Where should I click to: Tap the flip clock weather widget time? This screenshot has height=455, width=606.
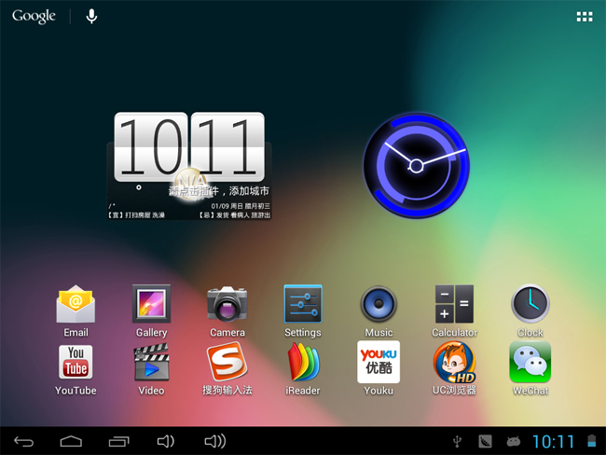[x=189, y=147]
